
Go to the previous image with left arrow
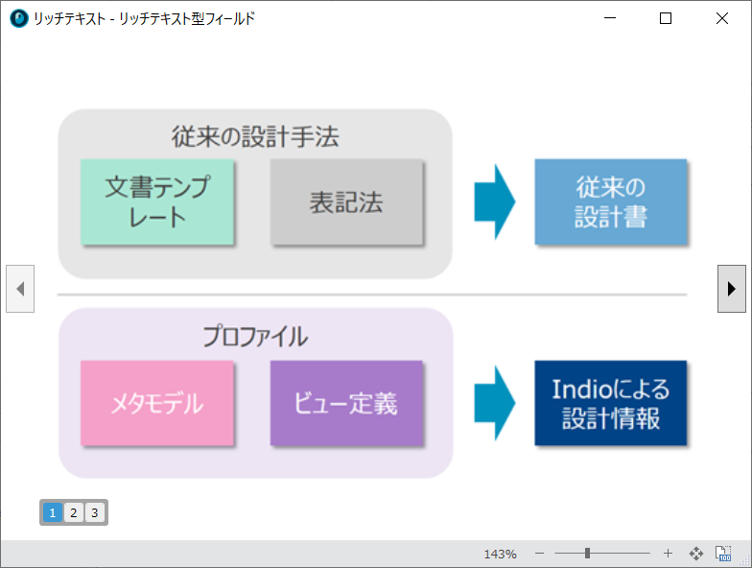click(x=20, y=289)
